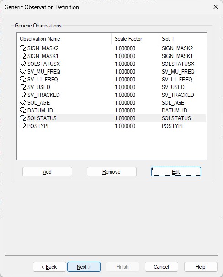Click the Observation Name column header
Image resolution: width=223 pixels, height=277 pixels.
[x=64, y=39]
